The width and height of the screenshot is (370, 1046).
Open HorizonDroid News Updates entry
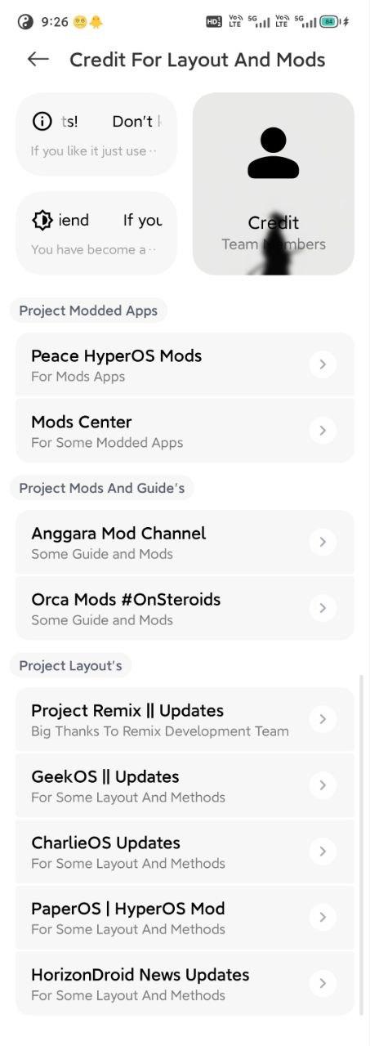point(185,984)
